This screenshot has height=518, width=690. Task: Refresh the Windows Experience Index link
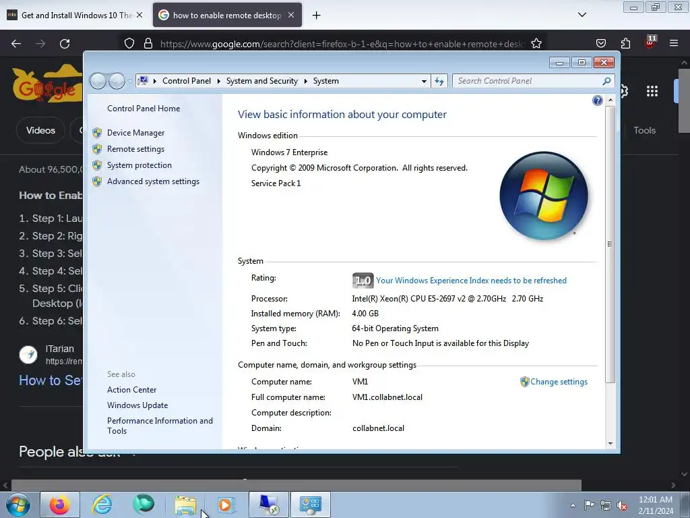coord(471,281)
